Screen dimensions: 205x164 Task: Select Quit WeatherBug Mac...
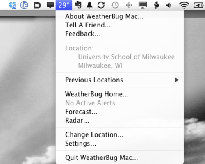click(x=120, y=157)
